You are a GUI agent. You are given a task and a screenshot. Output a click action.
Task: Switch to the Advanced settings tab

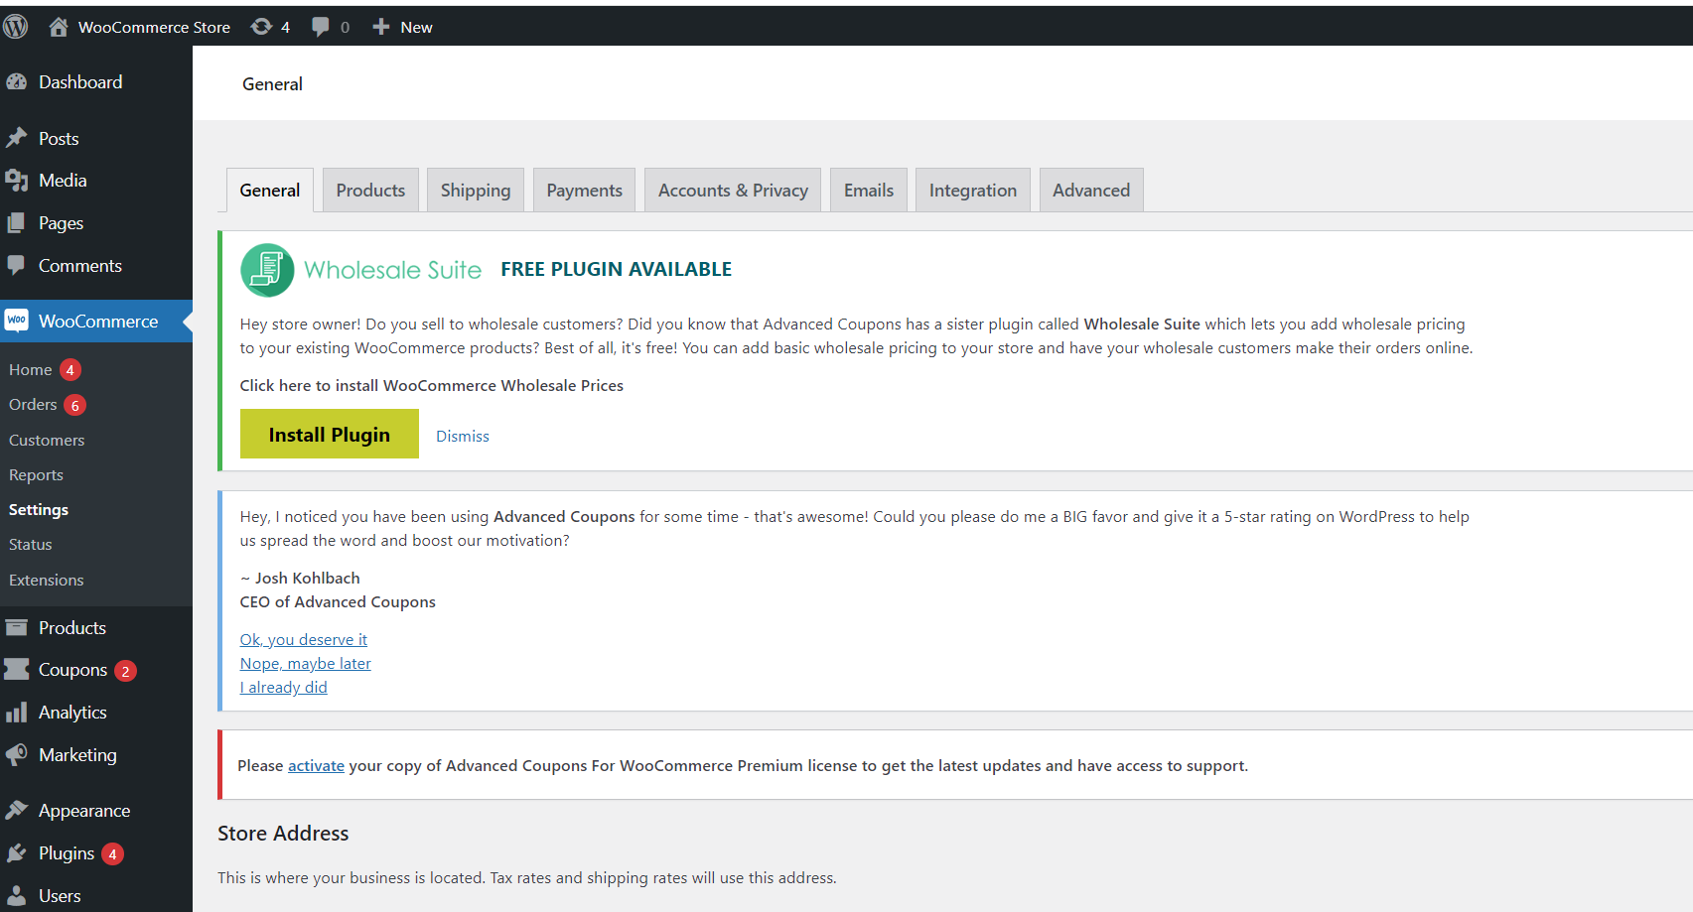tap(1090, 190)
